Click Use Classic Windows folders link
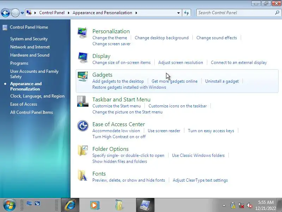 click(198, 155)
